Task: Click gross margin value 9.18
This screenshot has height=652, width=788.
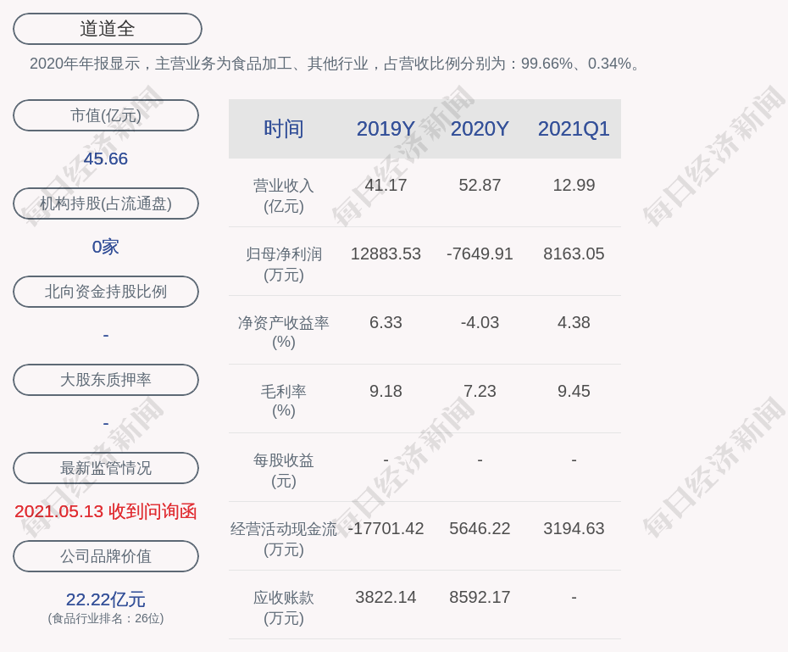Action: (x=386, y=391)
